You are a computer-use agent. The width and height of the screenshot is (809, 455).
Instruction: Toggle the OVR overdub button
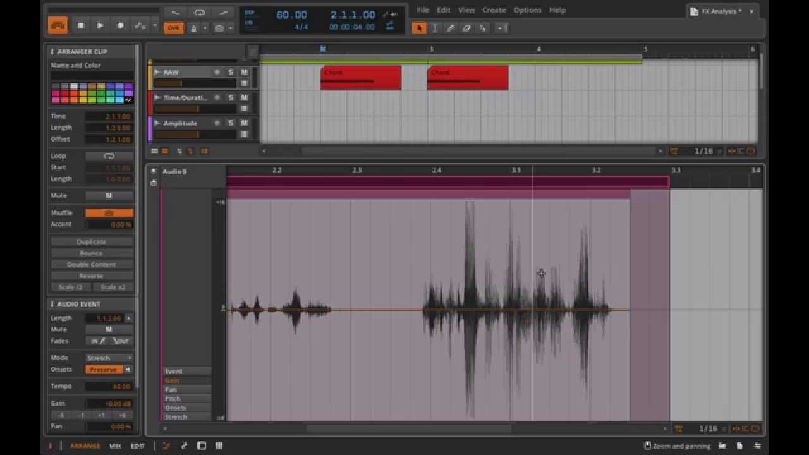coord(173,28)
